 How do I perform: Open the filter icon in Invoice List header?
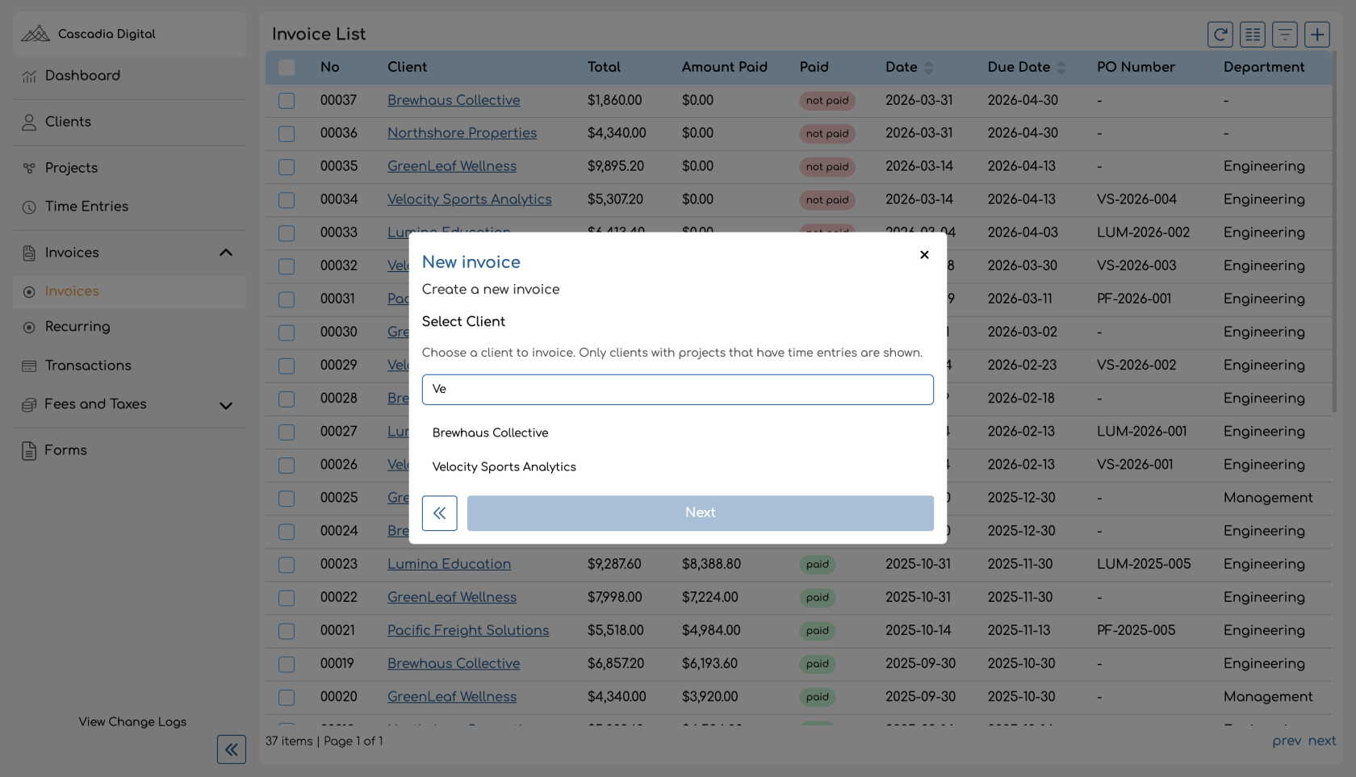tap(1284, 34)
